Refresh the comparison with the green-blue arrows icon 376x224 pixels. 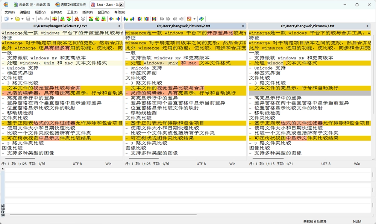(x=202, y=19)
